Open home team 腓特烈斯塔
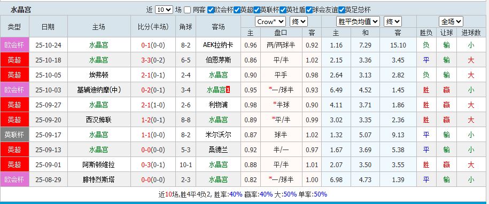This screenshot has width=489, height=204. [98, 180]
